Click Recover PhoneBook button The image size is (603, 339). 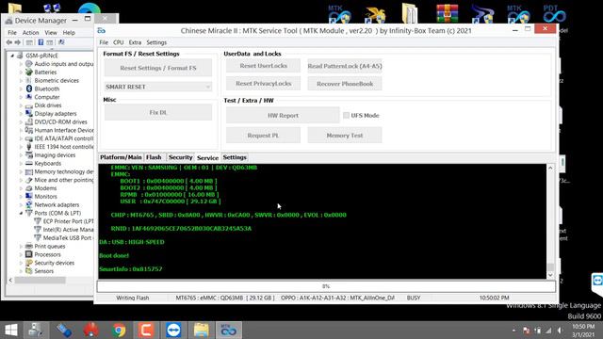coord(345,84)
